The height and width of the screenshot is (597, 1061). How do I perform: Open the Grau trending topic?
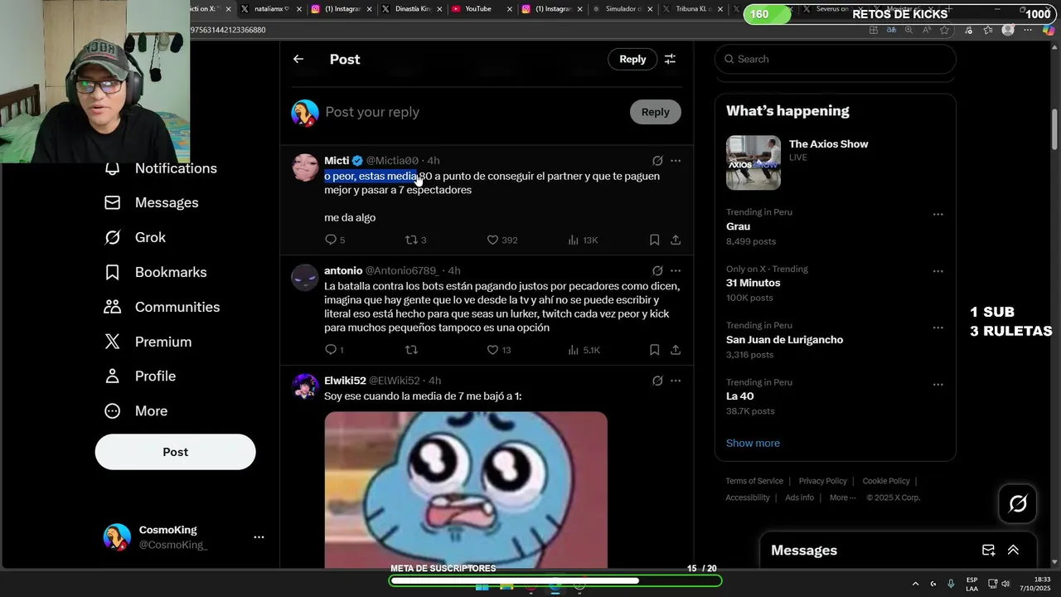click(738, 226)
